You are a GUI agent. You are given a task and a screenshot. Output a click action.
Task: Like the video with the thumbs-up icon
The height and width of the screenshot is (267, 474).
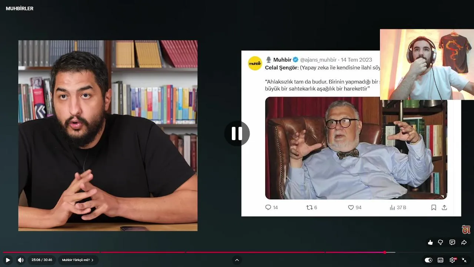point(430,243)
